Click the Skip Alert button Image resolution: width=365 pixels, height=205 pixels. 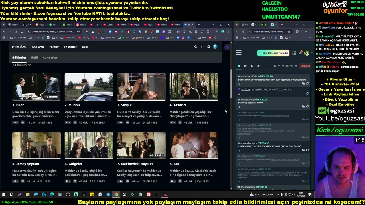[305, 66]
